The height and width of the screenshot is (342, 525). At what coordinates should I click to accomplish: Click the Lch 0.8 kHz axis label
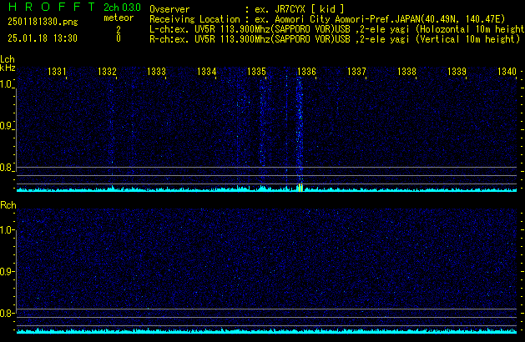point(6,168)
